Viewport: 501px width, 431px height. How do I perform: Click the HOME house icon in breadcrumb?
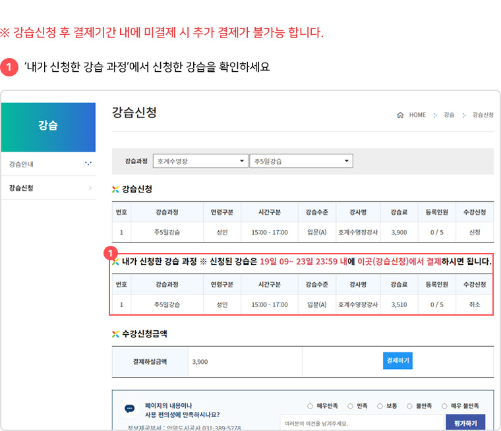pos(400,115)
